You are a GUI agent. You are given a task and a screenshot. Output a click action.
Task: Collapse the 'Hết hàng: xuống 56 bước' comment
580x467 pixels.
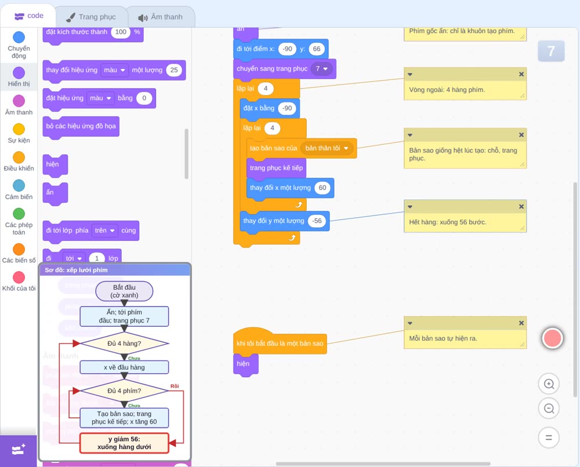point(410,206)
